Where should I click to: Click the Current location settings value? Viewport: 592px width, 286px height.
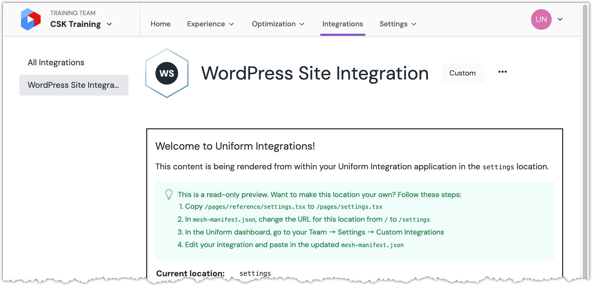[255, 273]
